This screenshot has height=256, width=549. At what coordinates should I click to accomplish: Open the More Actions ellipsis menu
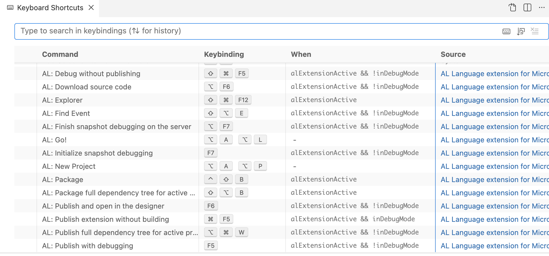[542, 7]
